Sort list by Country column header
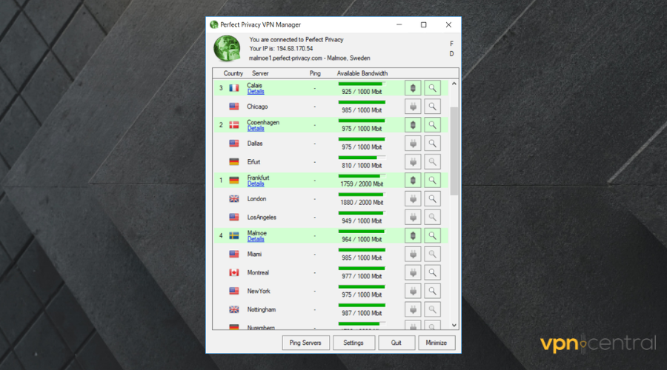This screenshot has height=370, width=667. point(233,73)
